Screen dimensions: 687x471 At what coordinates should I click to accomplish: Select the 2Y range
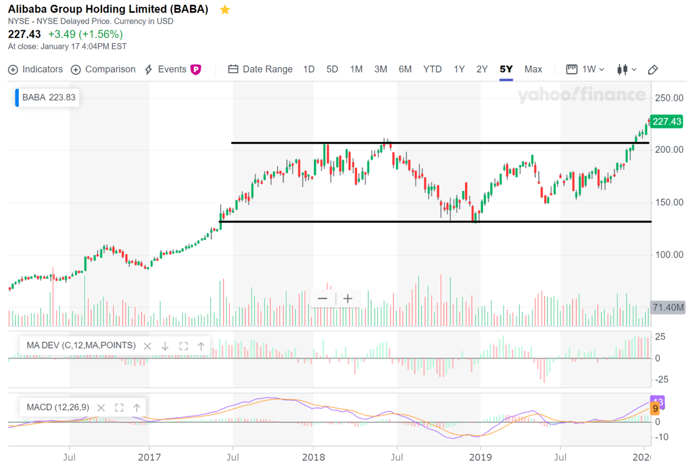482,69
